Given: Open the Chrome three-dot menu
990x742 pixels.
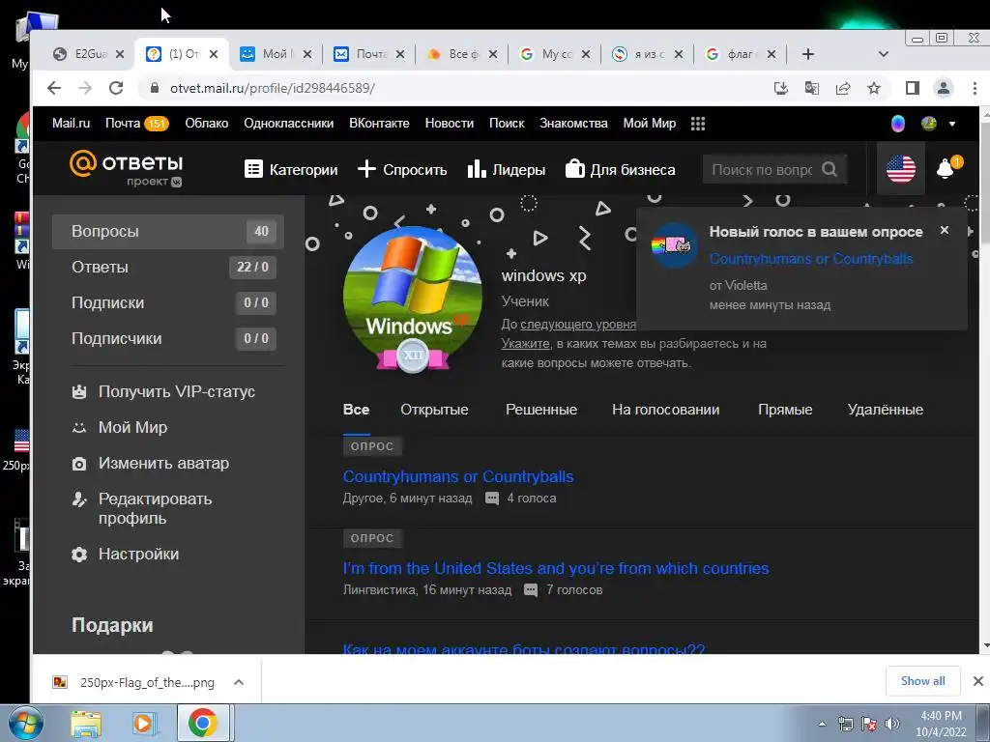Looking at the screenshot, I should coord(975,88).
